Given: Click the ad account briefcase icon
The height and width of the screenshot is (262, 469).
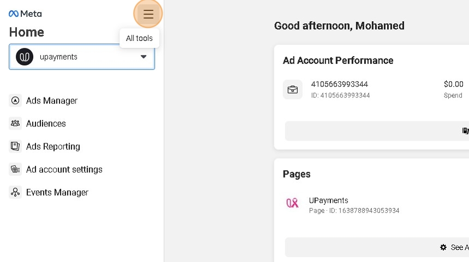Looking at the screenshot, I should pyautogui.click(x=293, y=89).
